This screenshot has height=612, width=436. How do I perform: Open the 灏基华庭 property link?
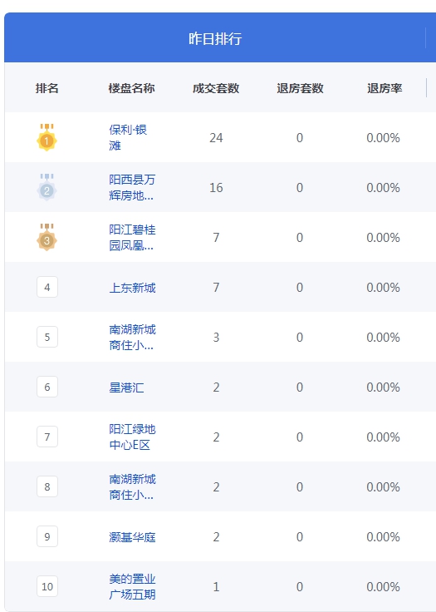[132, 537]
